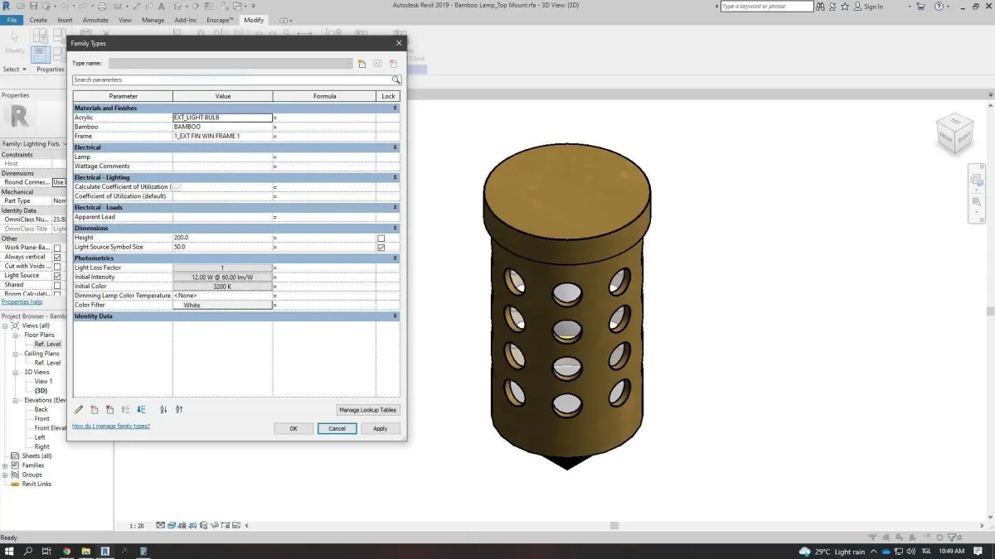Click the Color Filter White button
The width and height of the screenshot is (995, 559).
(222, 305)
